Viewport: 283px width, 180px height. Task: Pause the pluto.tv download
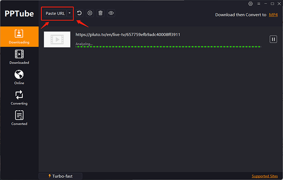point(273,39)
